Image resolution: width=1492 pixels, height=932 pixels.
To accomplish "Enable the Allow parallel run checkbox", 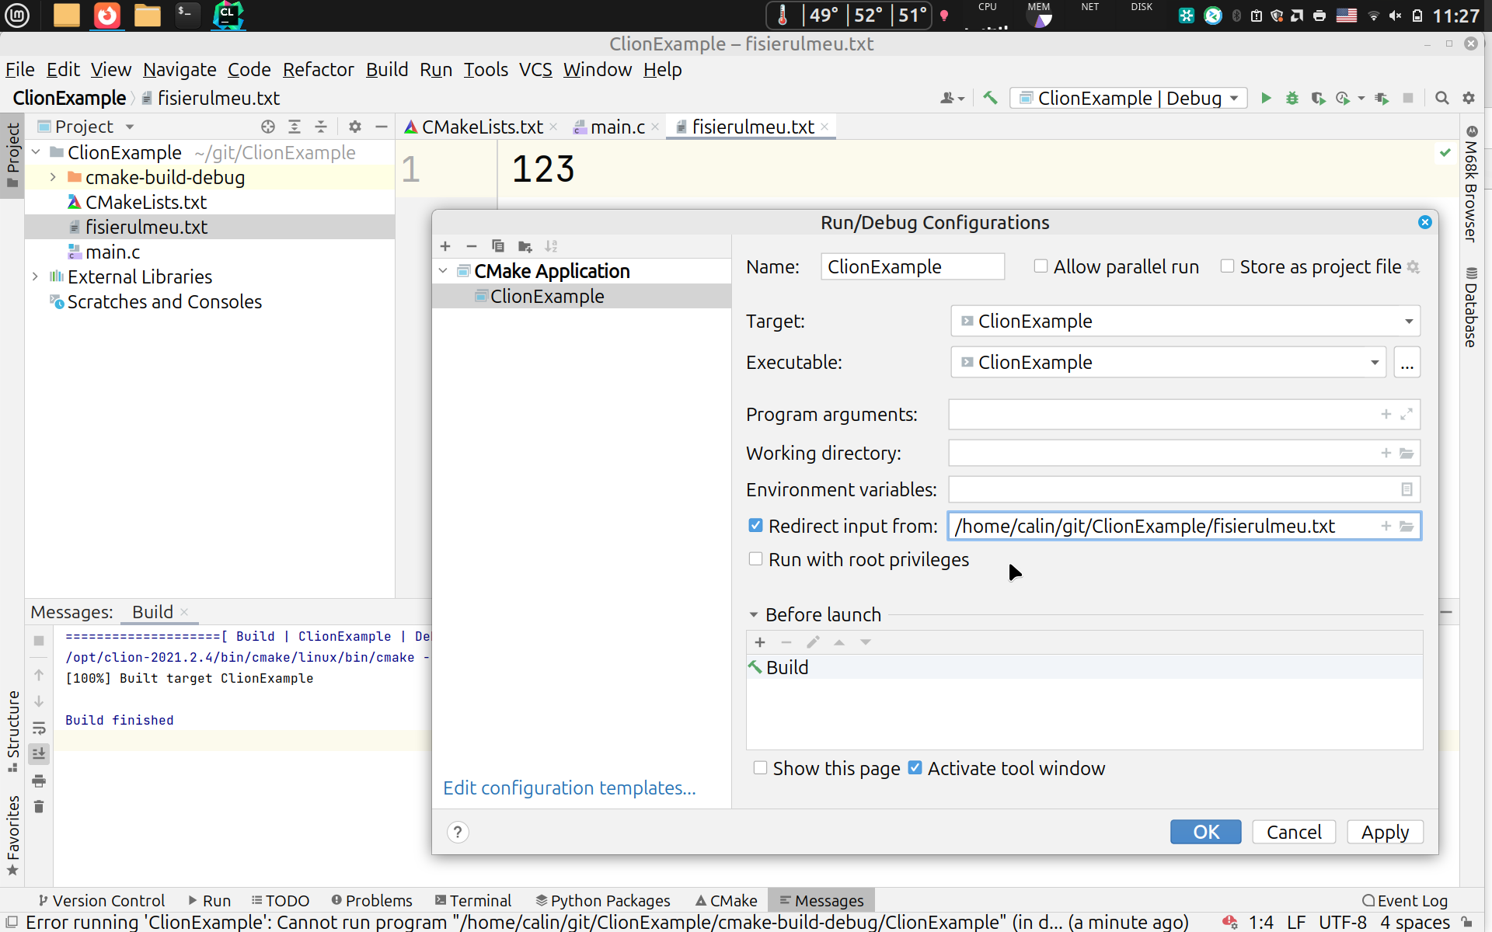I will pyautogui.click(x=1041, y=266).
